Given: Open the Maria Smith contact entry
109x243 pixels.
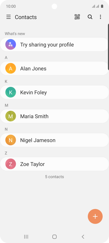Looking at the screenshot, I should click(54, 116).
